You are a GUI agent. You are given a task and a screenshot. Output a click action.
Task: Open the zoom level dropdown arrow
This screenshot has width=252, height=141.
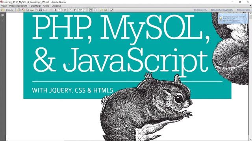coord(85,10)
